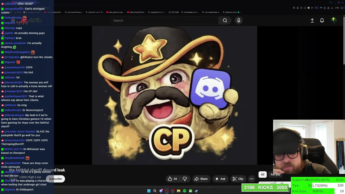Screen dimensions: 345x194
Task: Launch Spotify from the taskbar
Action: [x=184, y=191]
